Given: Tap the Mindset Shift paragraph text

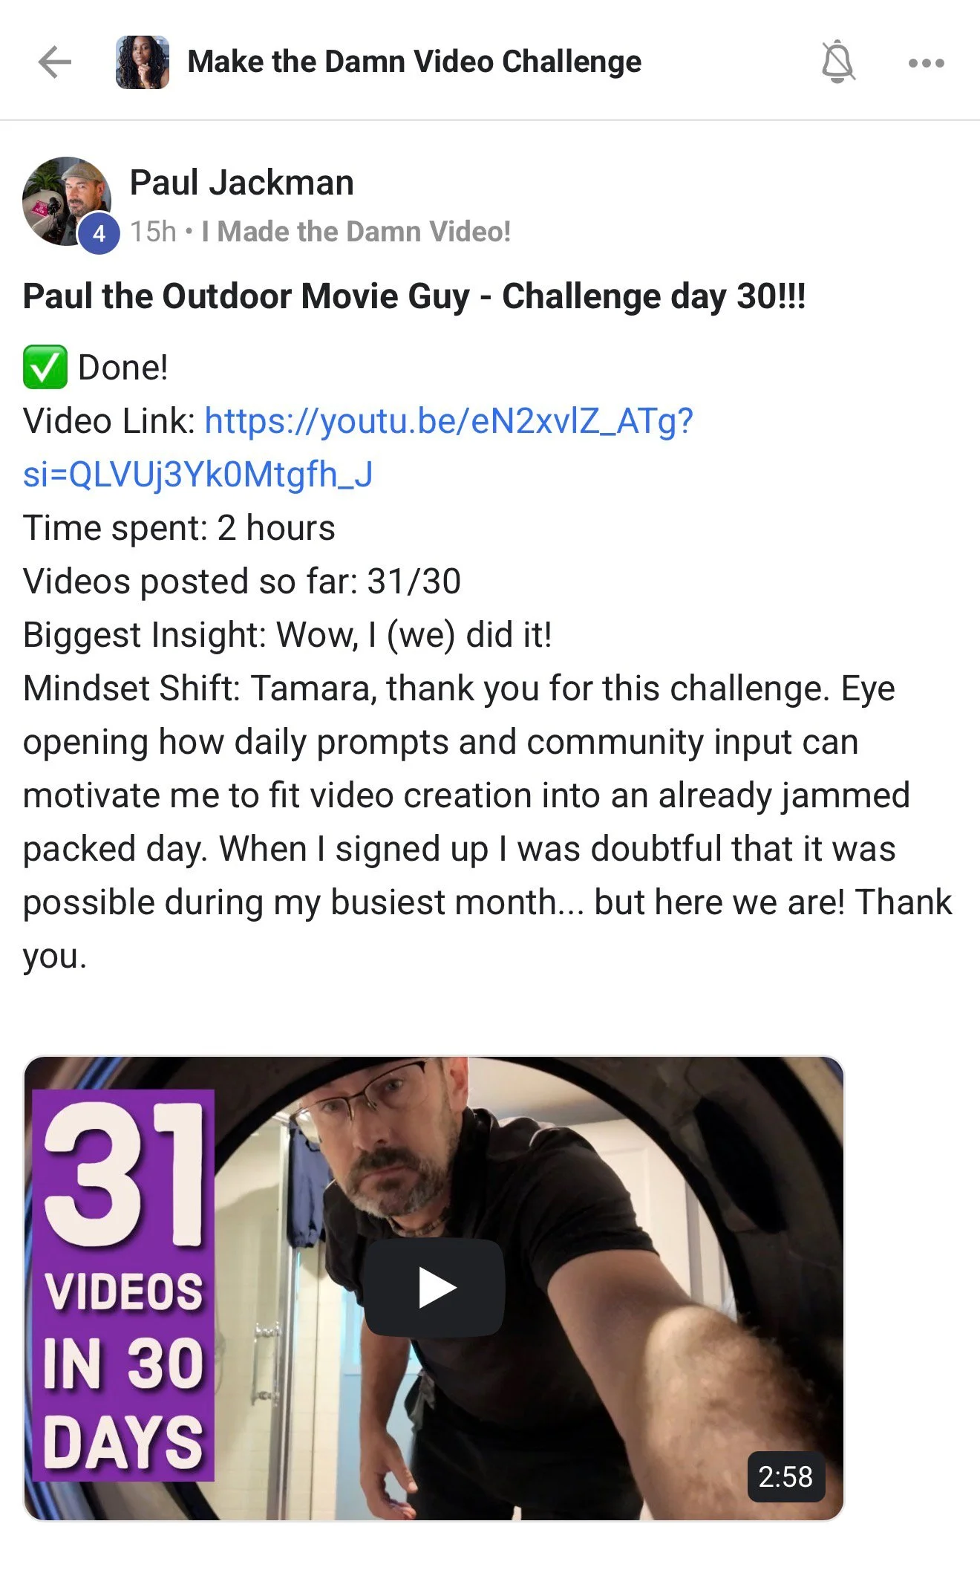Looking at the screenshot, I should tap(487, 822).
